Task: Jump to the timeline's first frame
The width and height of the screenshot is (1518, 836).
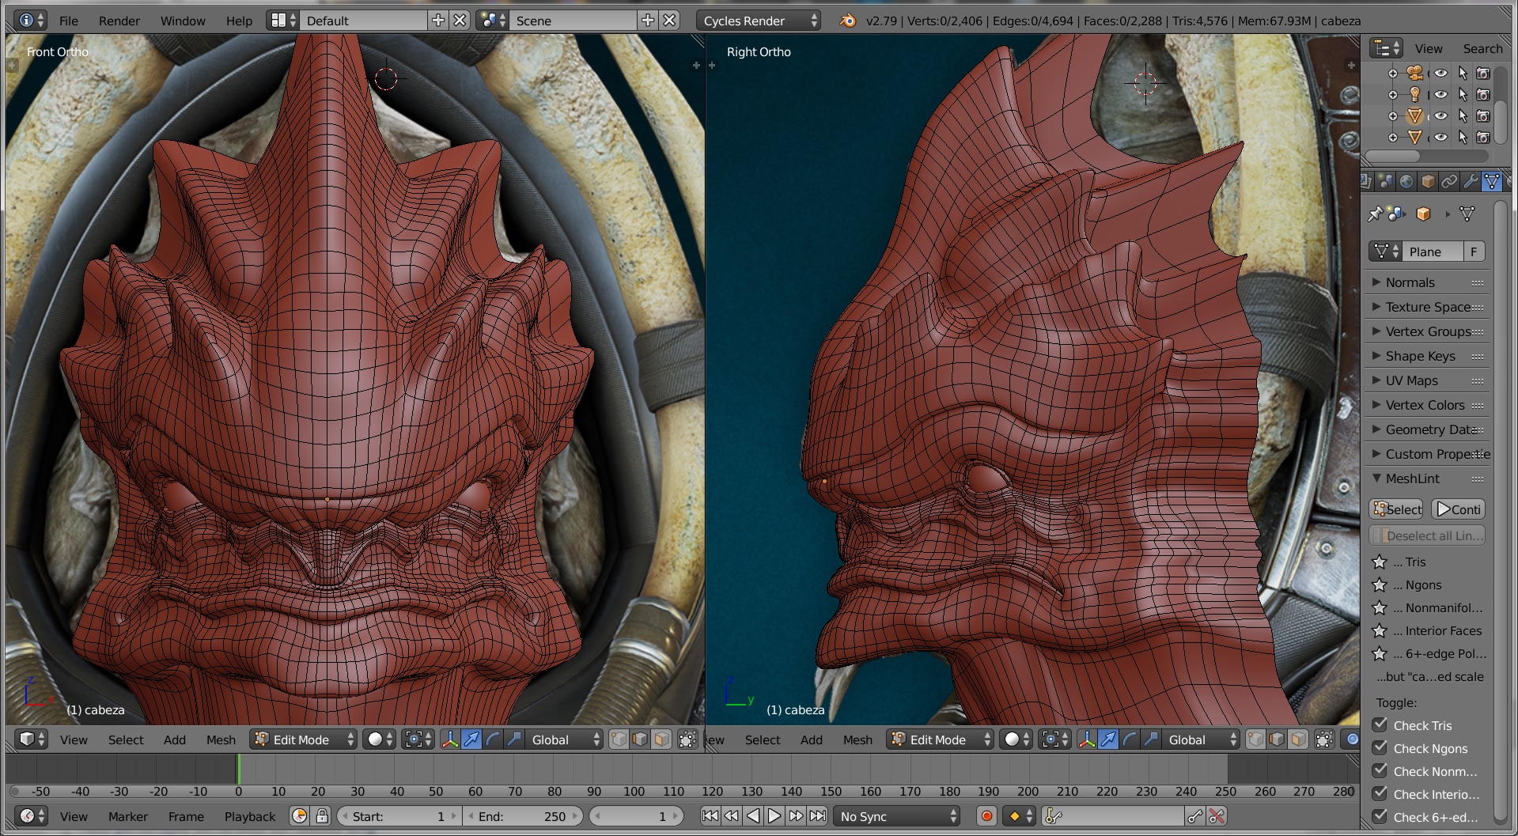Action: click(x=710, y=816)
